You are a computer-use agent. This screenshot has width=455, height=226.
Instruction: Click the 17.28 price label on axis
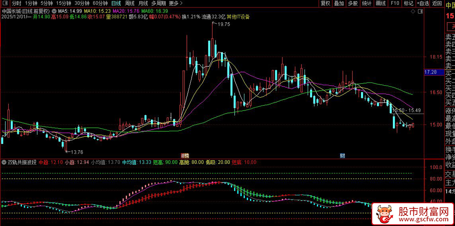[x=431, y=72]
